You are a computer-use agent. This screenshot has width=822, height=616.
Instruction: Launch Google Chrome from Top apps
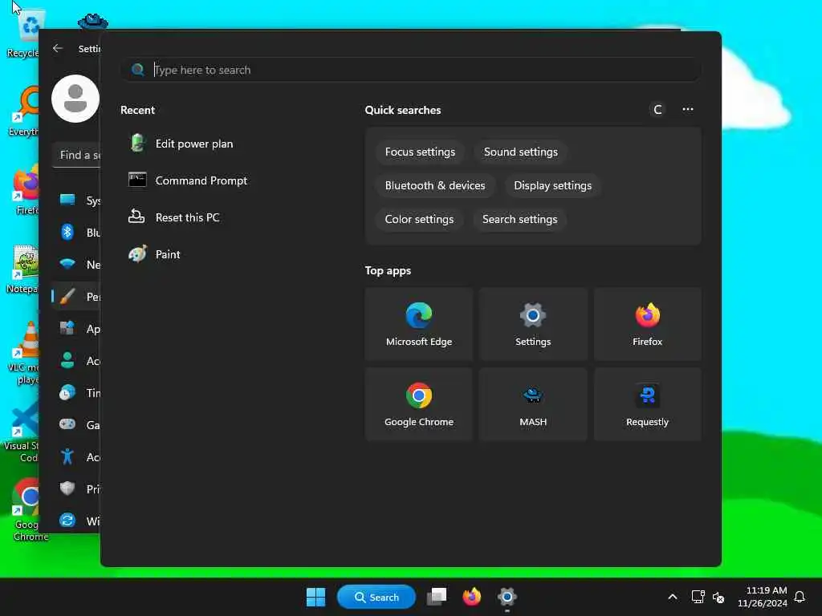coord(419,404)
